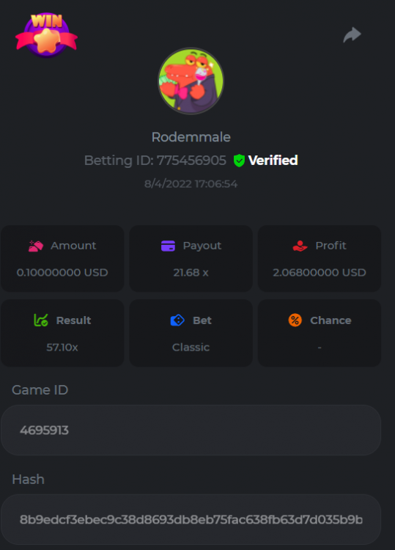Click the purple Payout card icon
Screen dimensions: 395x550
[169, 246]
